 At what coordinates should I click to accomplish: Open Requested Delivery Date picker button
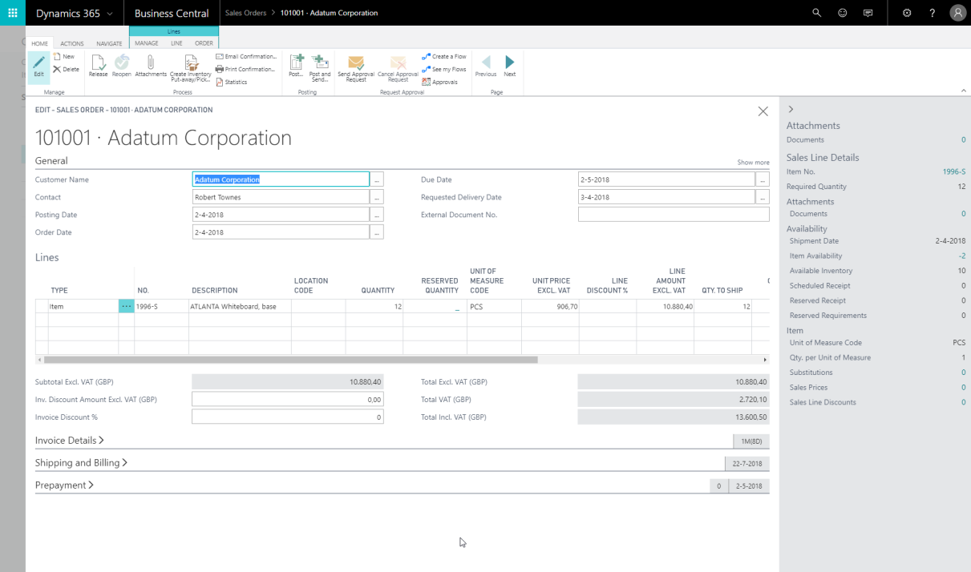[x=763, y=197]
